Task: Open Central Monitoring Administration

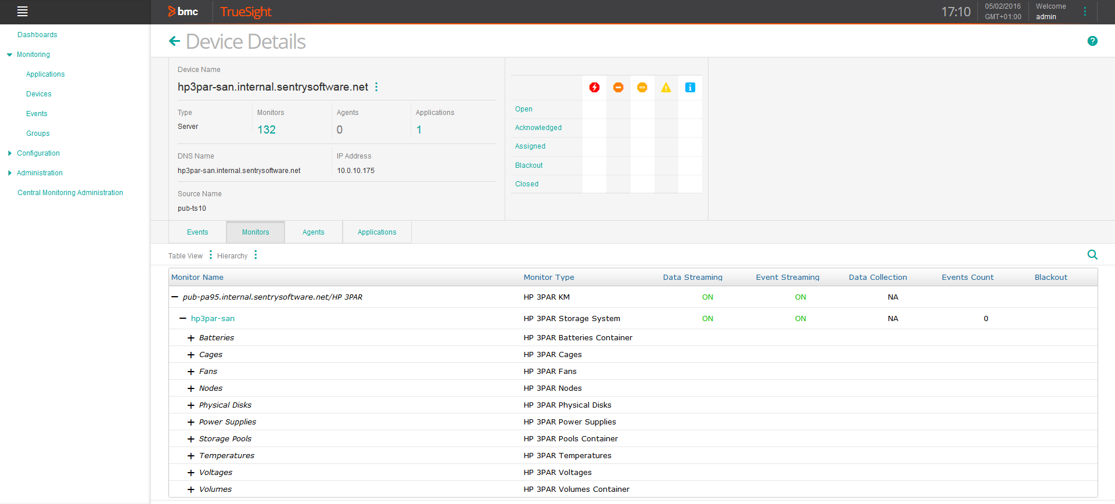Action: pyautogui.click(x=70, y=193)
